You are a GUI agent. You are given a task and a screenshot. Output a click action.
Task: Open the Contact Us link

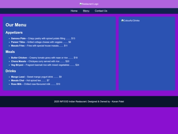101,11
